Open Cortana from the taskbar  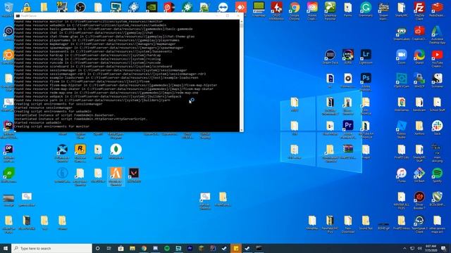pos(97,248)
